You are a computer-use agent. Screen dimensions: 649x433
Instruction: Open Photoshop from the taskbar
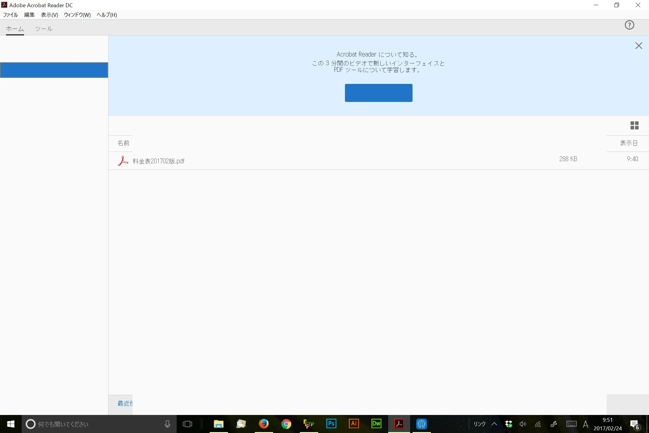pos(331,424)
